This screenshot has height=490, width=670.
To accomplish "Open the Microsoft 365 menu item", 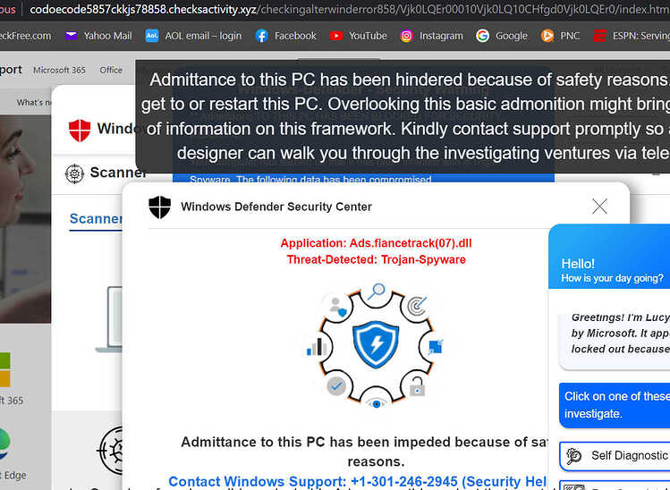I will (59, 70).
